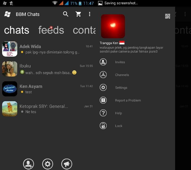This screenshot has height=170, width=191.
Task: Tap the smiley emoji in Ibuku's message
Action: (74, 73)
